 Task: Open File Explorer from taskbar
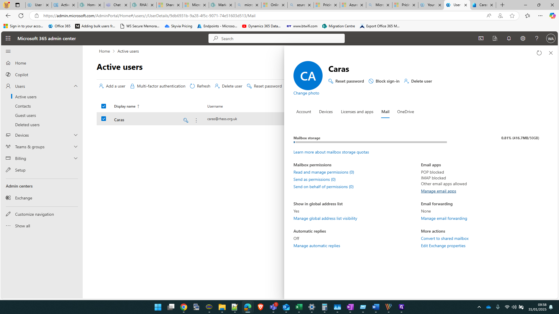(x=222, y=307)
